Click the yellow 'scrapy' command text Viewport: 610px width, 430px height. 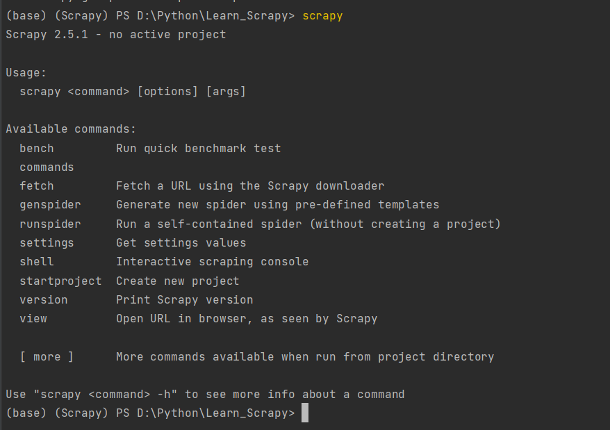tap(322, 16)
